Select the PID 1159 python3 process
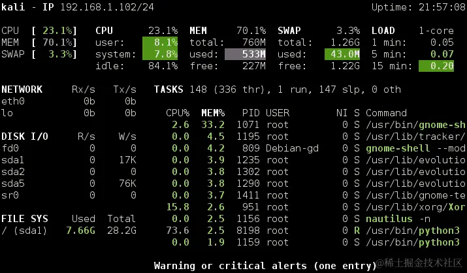 [x=315, y=242]
